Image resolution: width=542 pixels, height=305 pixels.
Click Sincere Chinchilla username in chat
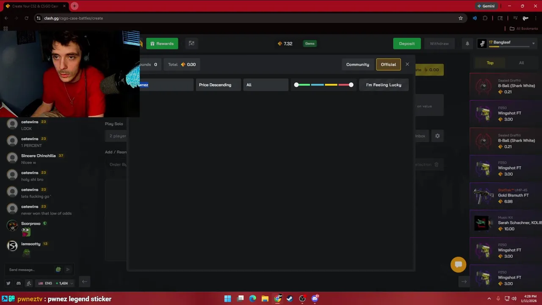click(x=39, y=155)
